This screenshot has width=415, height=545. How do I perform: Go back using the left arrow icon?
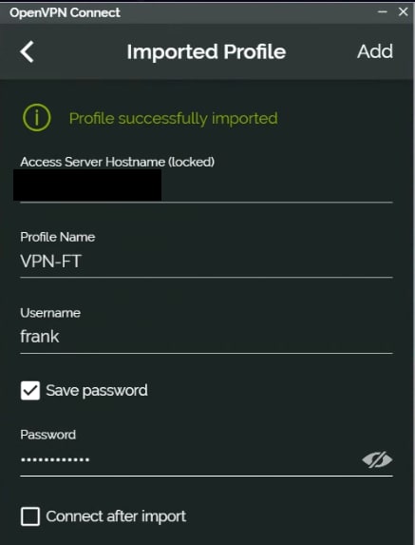point(27,51)
